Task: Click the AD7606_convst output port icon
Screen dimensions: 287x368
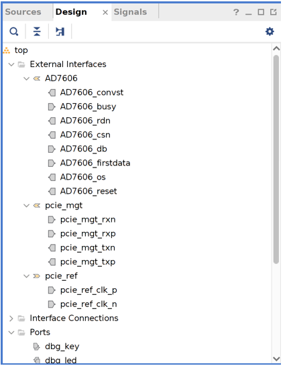Action: 52,93
